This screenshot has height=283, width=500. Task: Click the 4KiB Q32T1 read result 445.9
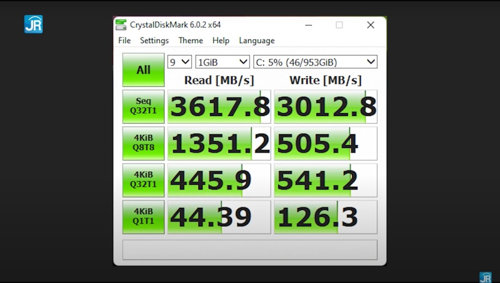[x=219, y=180]
